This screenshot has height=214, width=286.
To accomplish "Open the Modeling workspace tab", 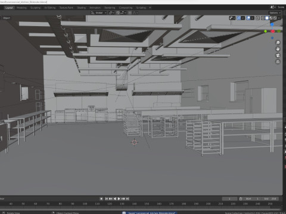I will tap(21, 8).
